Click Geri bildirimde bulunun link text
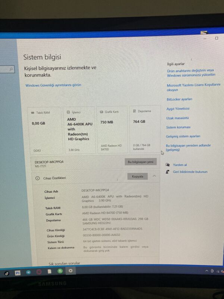Viewport: 224px width, 299px height. pos(190,172)
